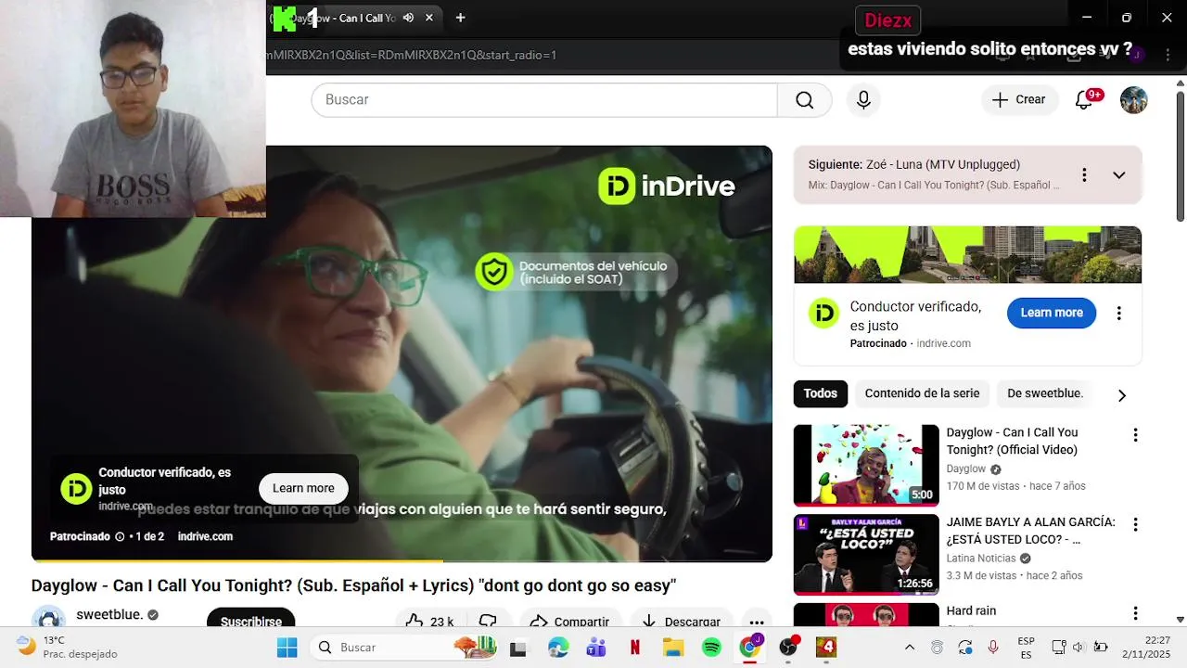Open the Crear menu
The height and width of the screenshot is (668, 1187).
1019,100
